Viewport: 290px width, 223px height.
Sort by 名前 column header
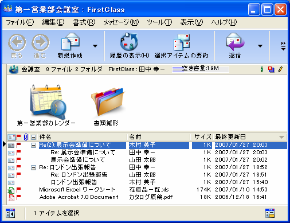coord(159,137)
